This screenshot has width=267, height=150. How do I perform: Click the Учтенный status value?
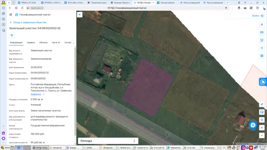click(36, 105)
